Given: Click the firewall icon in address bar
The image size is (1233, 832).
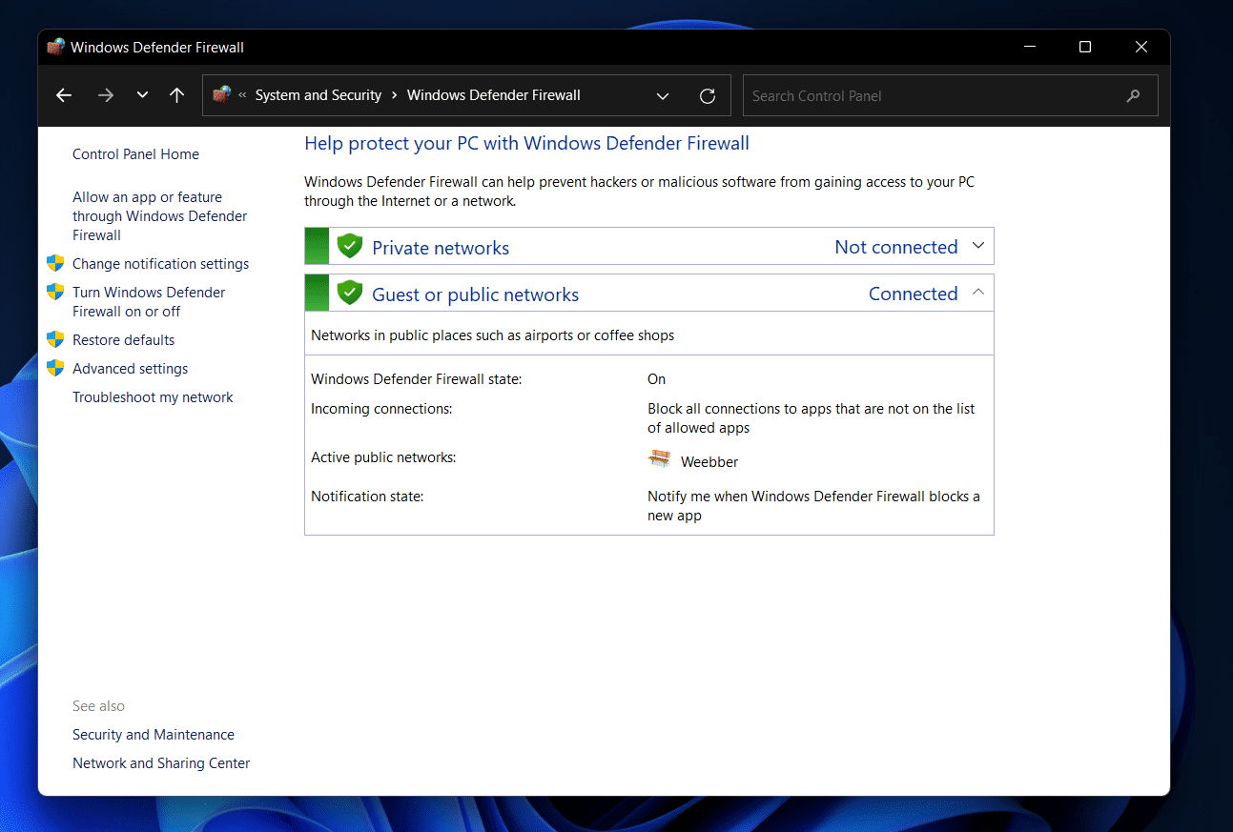Looking at the screenshot, I should click(x=222, y=94).
